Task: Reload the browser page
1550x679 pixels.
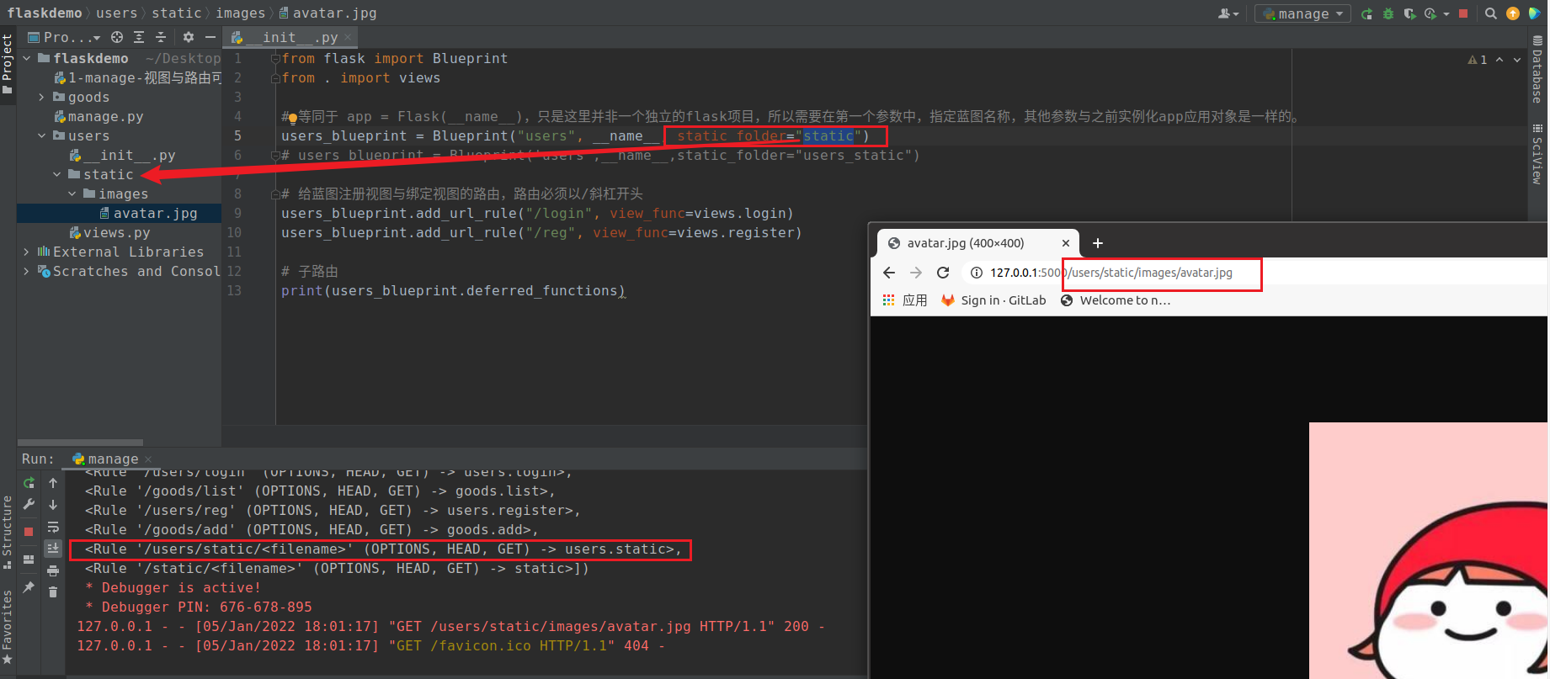Action: [943, 273]
